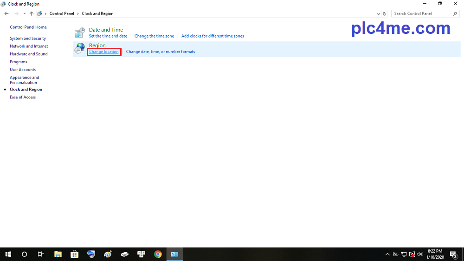
Task: Open the Action Center notifications icon
Action: point(453,254)
